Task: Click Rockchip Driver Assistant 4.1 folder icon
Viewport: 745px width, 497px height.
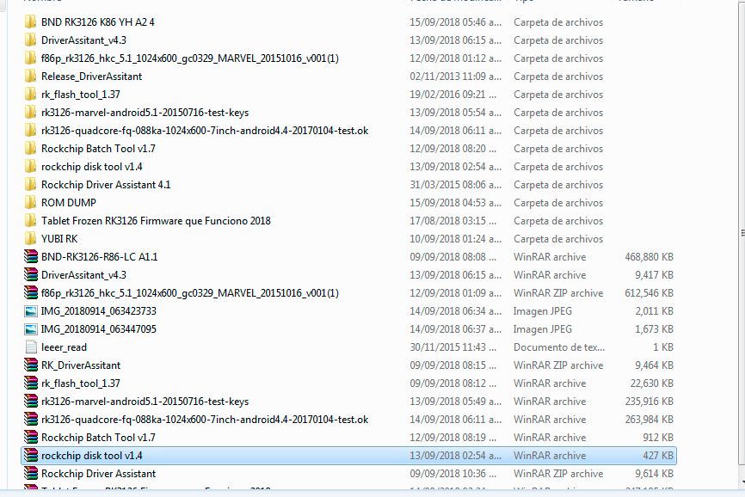Action: (30, 184)
